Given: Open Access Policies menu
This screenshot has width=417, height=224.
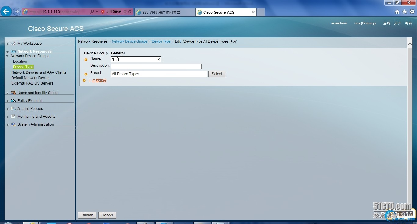Looking at the screenshot, I should pyautogui.click(x=30, y=109).
